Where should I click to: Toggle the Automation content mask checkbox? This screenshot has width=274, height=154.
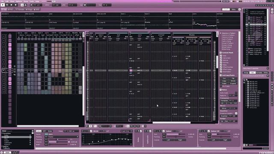221,71
